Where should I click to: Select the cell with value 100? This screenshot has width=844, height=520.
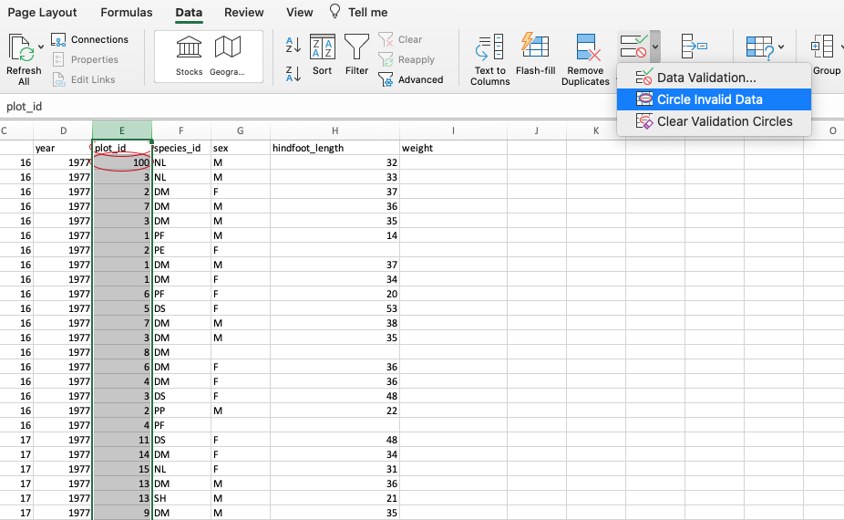(x=122, y=162)
